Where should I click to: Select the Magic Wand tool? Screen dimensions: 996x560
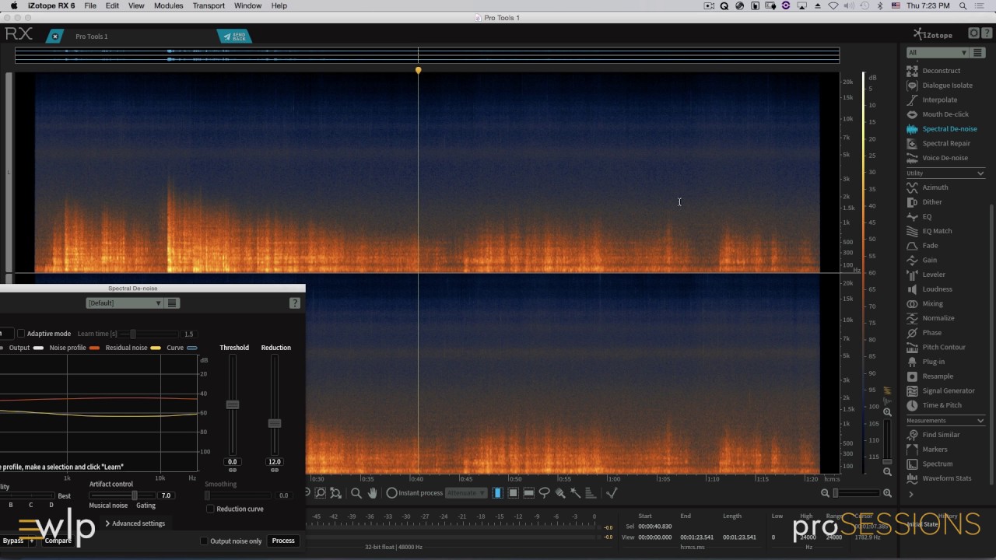(575, 493)
